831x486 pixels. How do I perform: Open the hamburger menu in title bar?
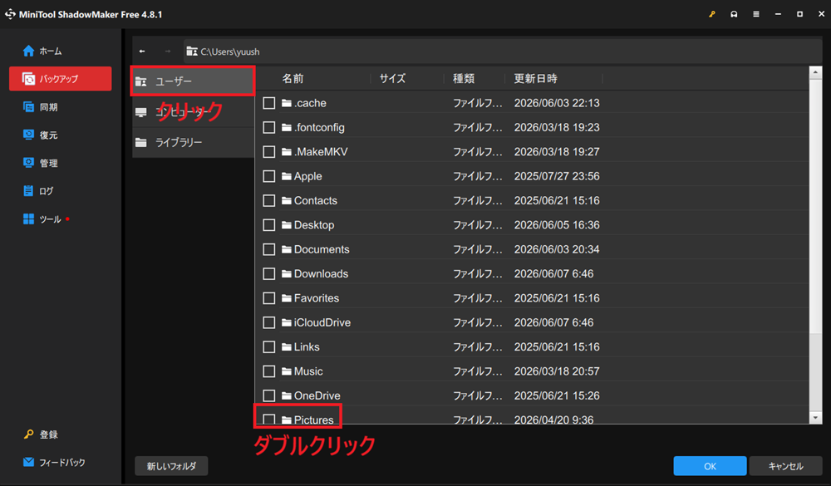[756, 14]
